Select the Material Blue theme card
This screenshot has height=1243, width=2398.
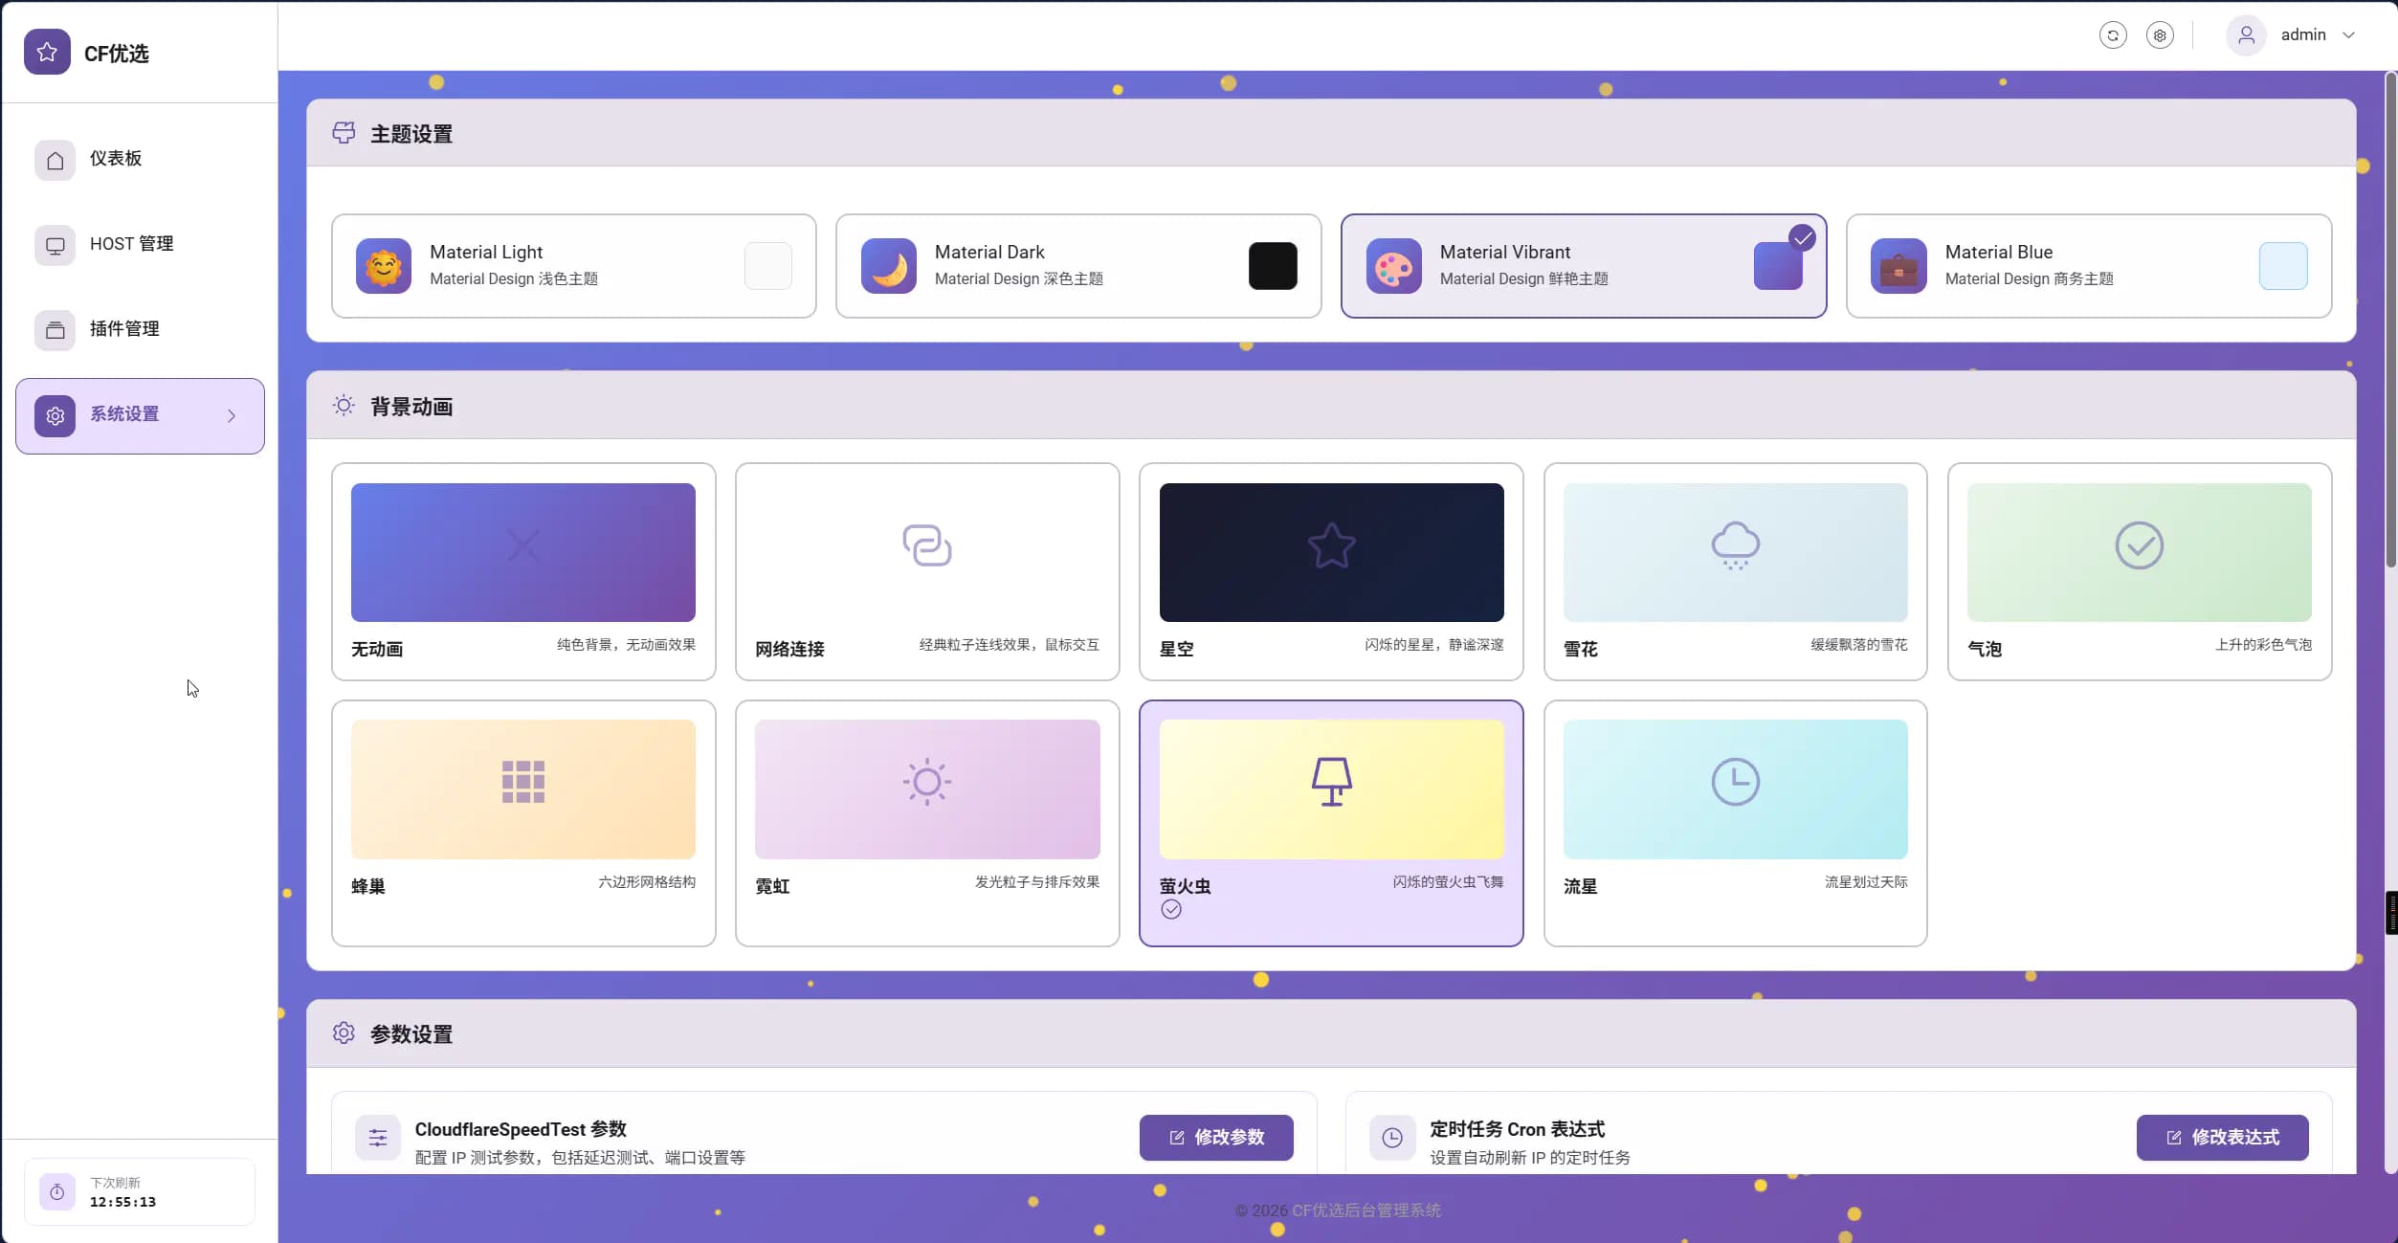coord(2089,266)
